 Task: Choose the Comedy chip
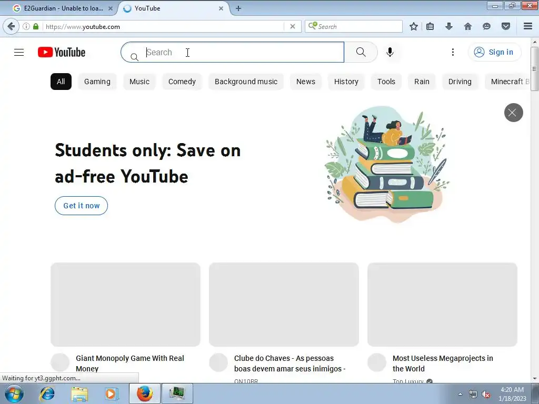point(182,82)
